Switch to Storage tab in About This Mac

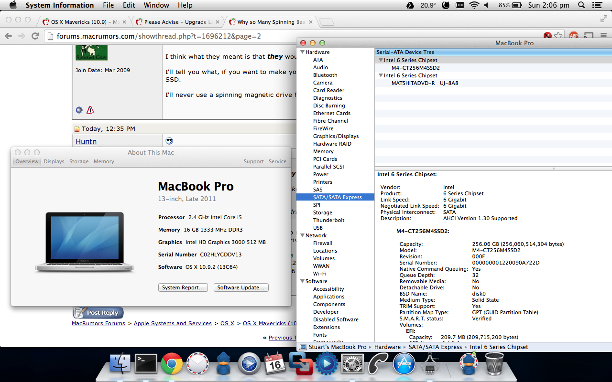[79, 161]
